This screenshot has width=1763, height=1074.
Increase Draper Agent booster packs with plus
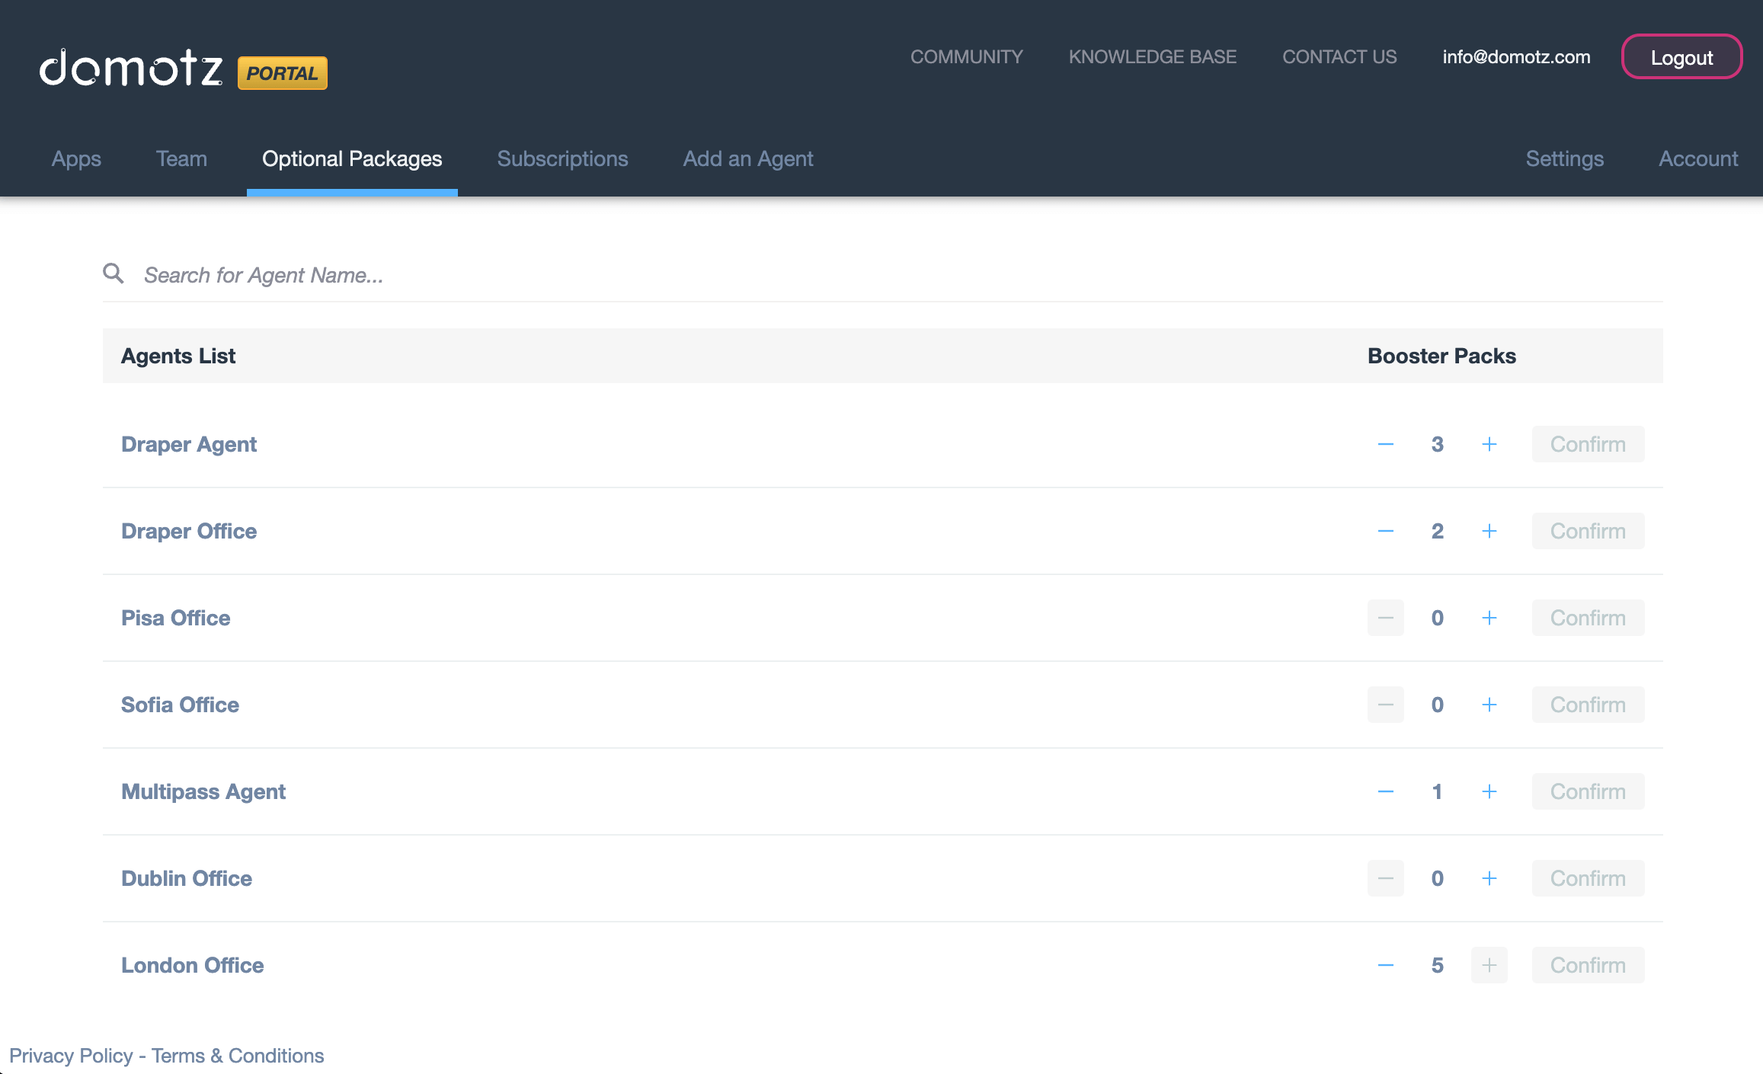[1489, 444]
